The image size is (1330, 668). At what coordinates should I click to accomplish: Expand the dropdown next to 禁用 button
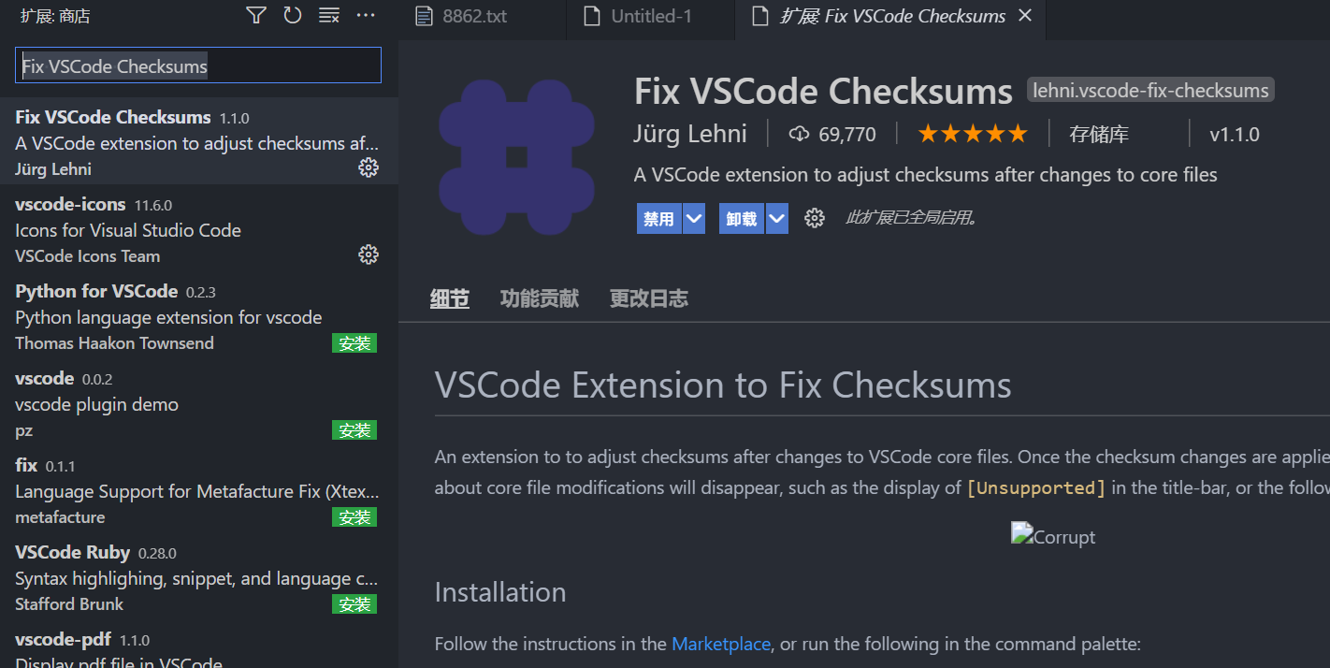694,218
